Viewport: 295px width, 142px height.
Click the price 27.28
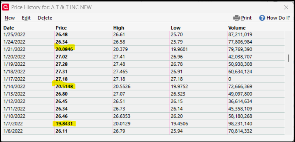click(62, 64)
